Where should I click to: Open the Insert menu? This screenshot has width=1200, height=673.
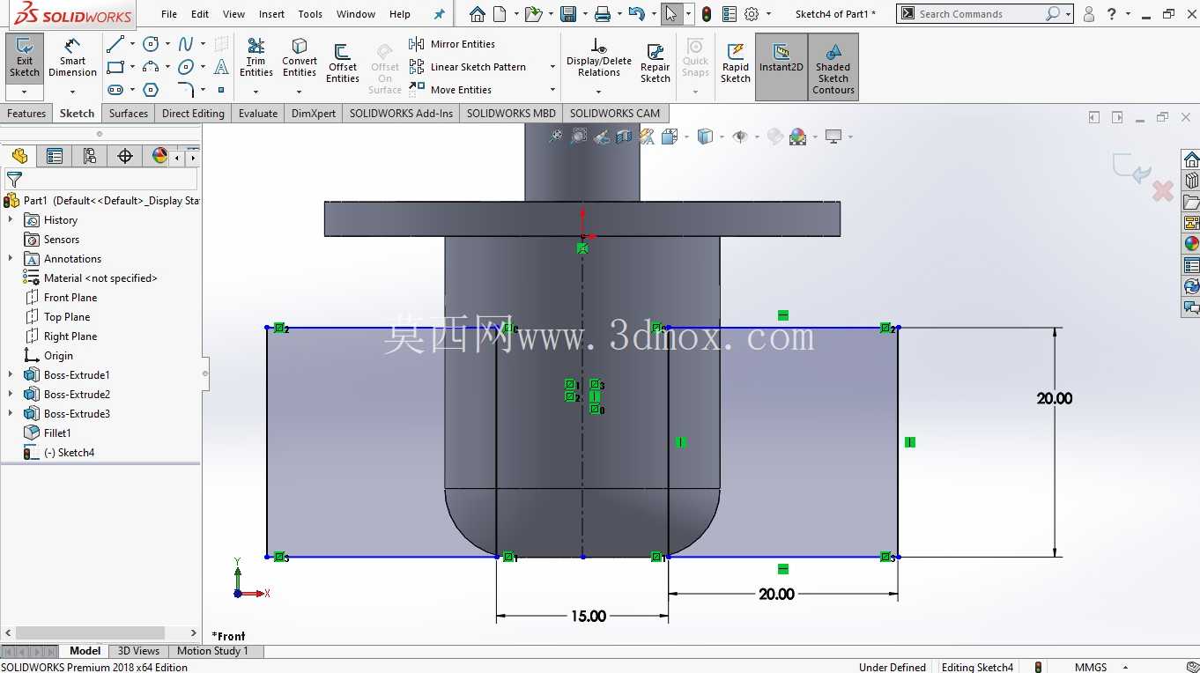click(271, 14)
